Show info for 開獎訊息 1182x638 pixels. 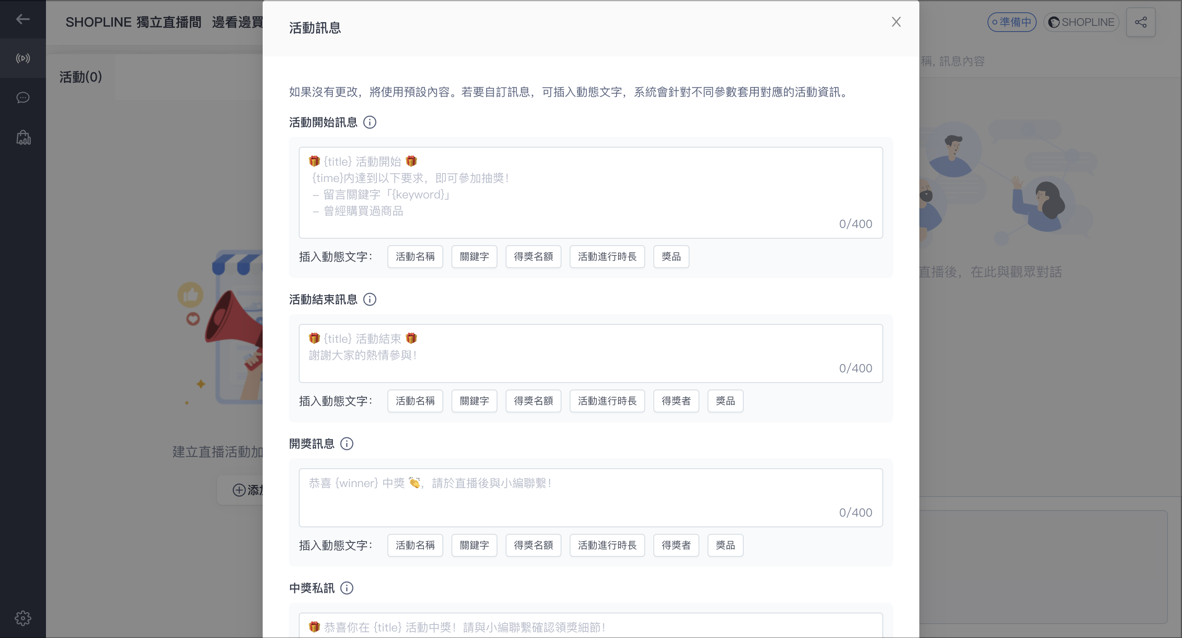click(x=346, y=444)
